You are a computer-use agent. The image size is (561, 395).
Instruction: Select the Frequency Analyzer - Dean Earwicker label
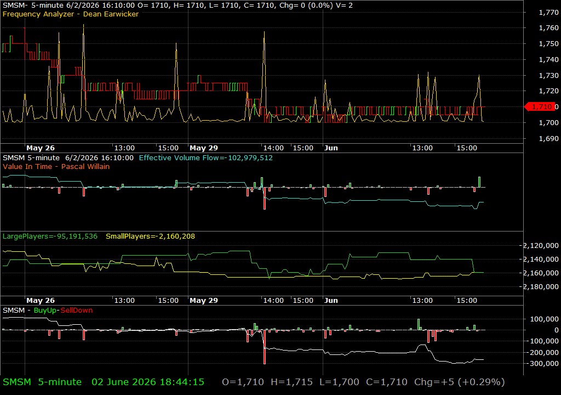pyautogui.click(x=71, y=14)
